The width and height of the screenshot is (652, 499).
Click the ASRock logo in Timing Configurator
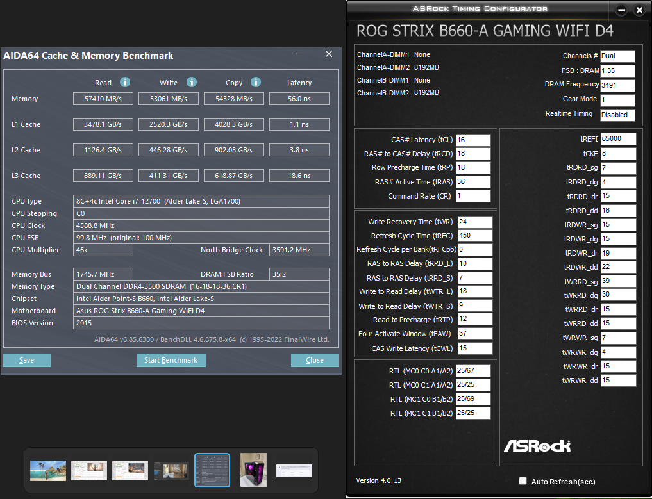(x=537, y=446)
